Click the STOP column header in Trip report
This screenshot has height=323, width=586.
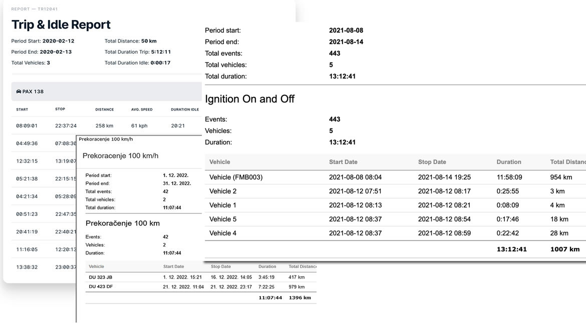click(x=60, y=109)
